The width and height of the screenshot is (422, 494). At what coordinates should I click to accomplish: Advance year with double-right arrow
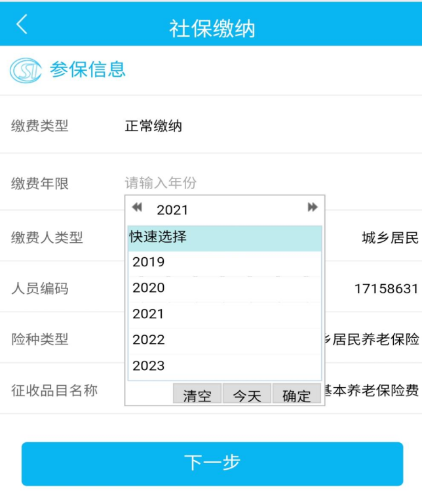[312, 207]
